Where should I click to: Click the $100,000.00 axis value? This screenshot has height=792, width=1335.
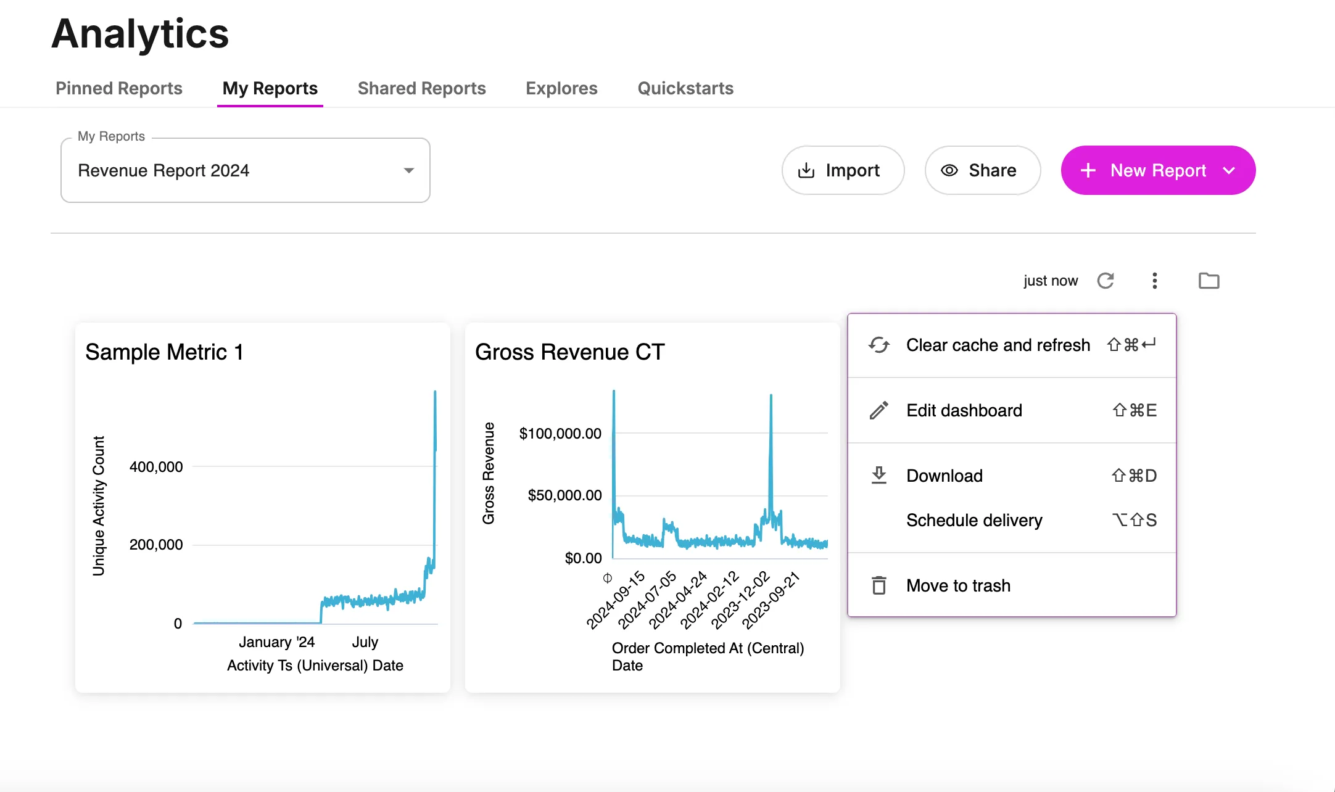pyautogui.click(x=560, y=434)
